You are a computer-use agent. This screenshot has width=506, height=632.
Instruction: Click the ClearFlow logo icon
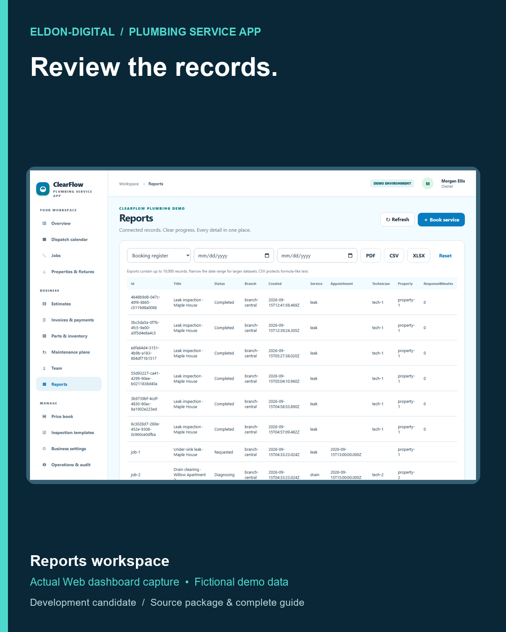[43, 189]
